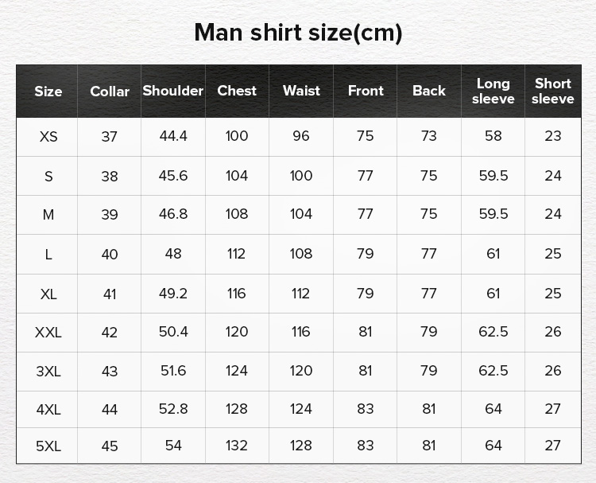Image resolution: width=596 pixels, height=483 pixels.
Task: Click shoulder value 44.4 in XS row
Action: pyautogui.click(x=173, y=136)
